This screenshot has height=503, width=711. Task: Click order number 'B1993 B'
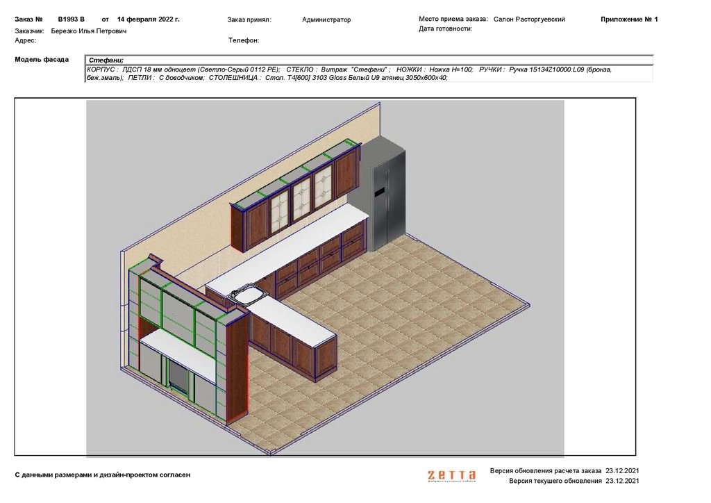(x=72, y=19)
